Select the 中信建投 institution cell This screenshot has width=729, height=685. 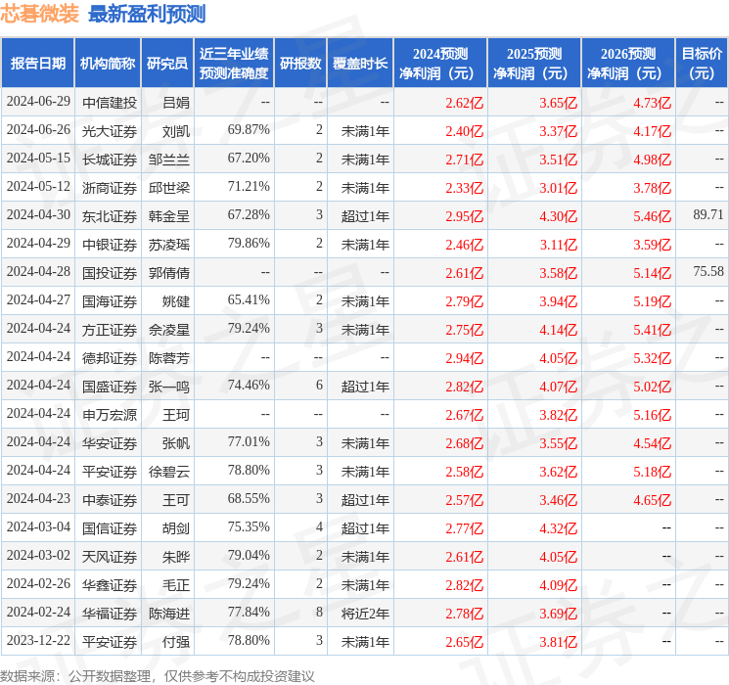110,103
